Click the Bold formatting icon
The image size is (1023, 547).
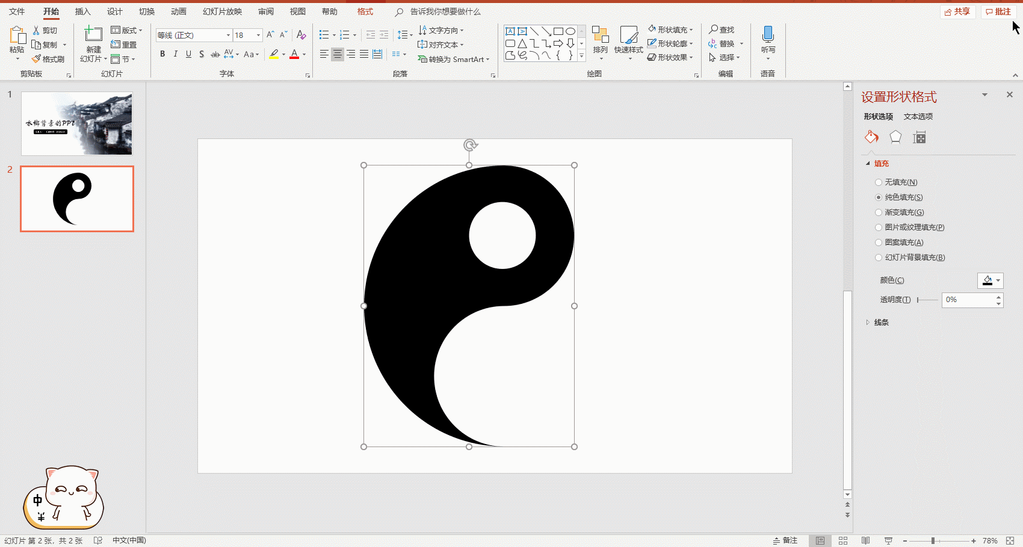click(162, 54)
